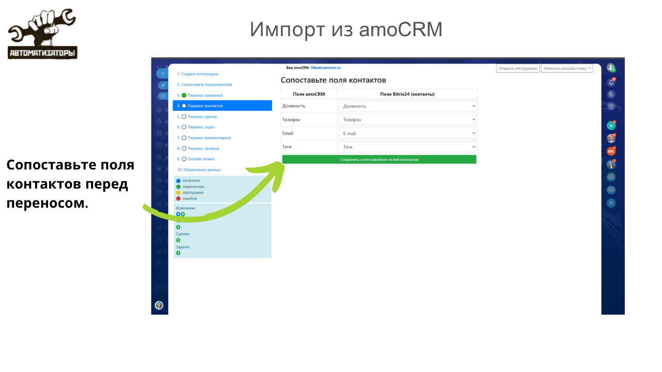The image size is (662, 372).
Task: Go to step "2. Сопоставить пользователей"
Action: click(x=204, y=84)
